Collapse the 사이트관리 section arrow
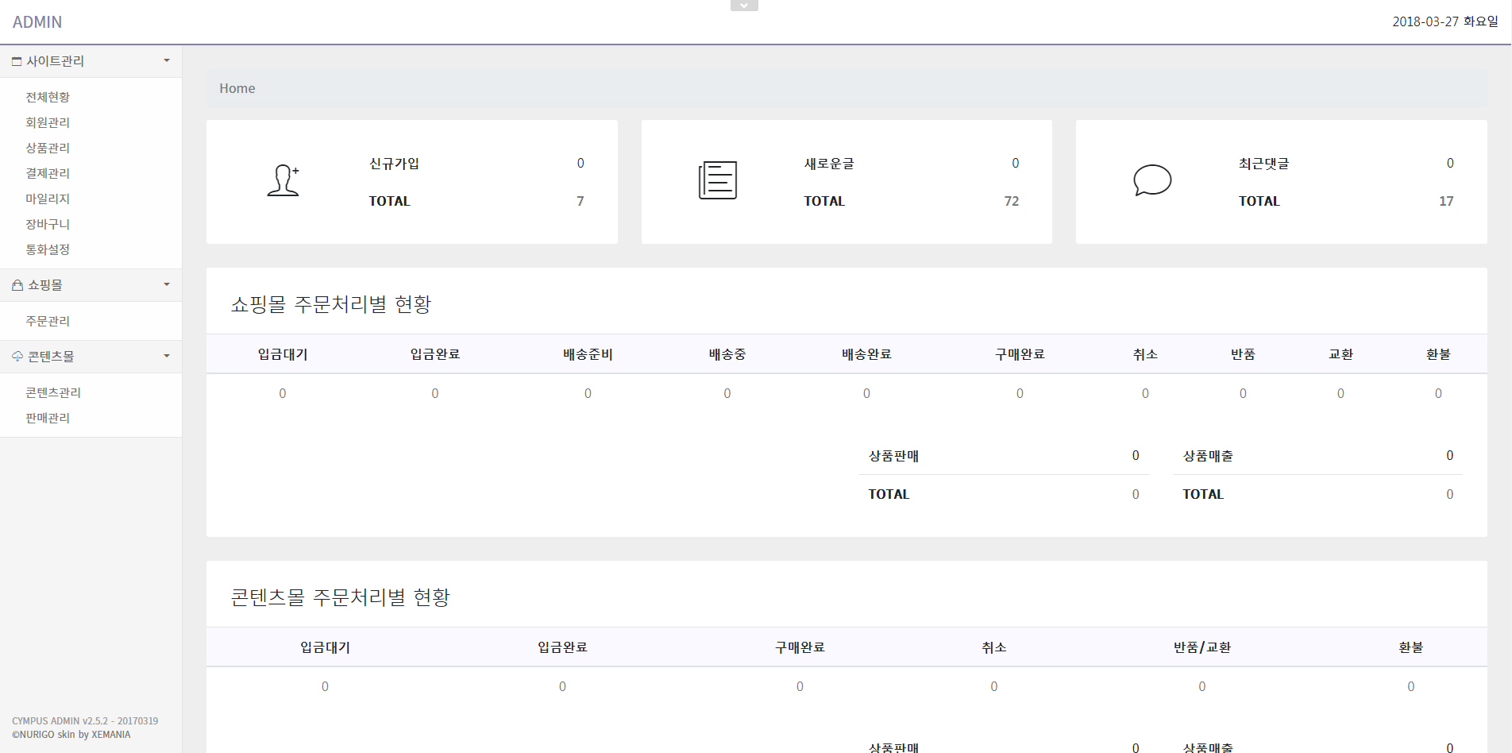This screenshot has height=753, width=1512. coord(167,60)
